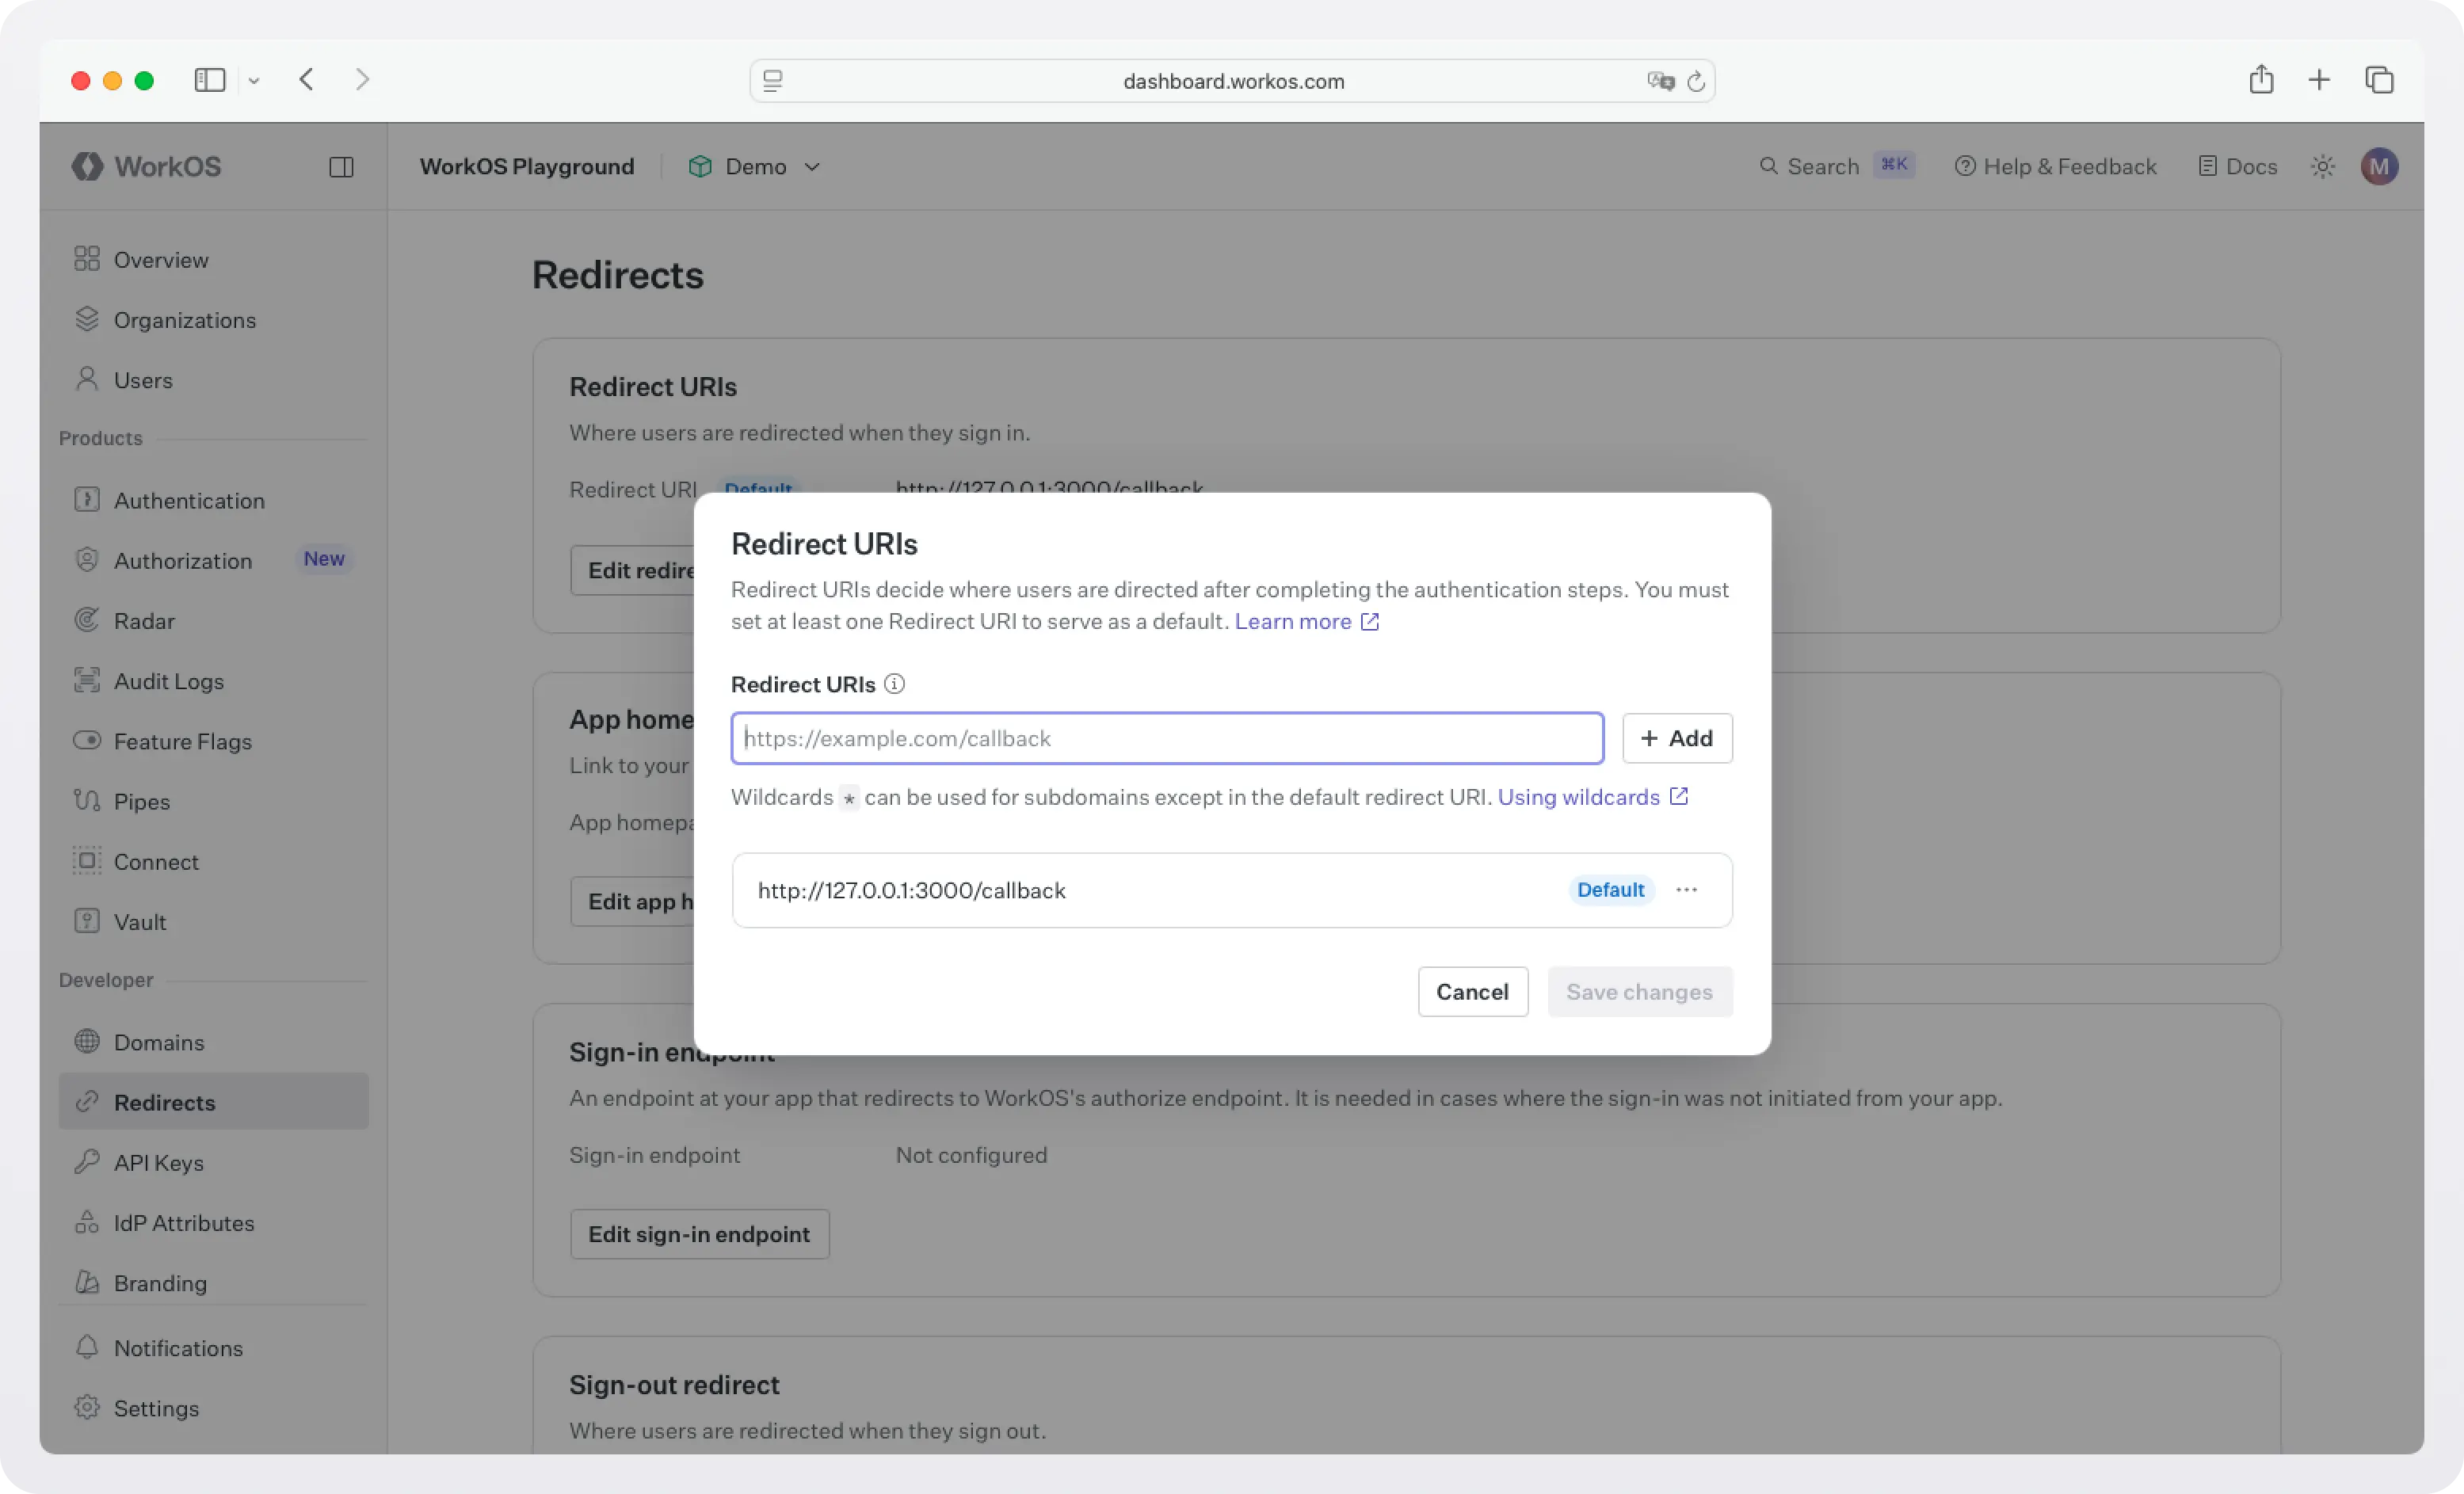Viewport: 2464px width, 1494px height.
Task: Toggle light/dark theme with the sun icon
Action: tap(2322, 166)
